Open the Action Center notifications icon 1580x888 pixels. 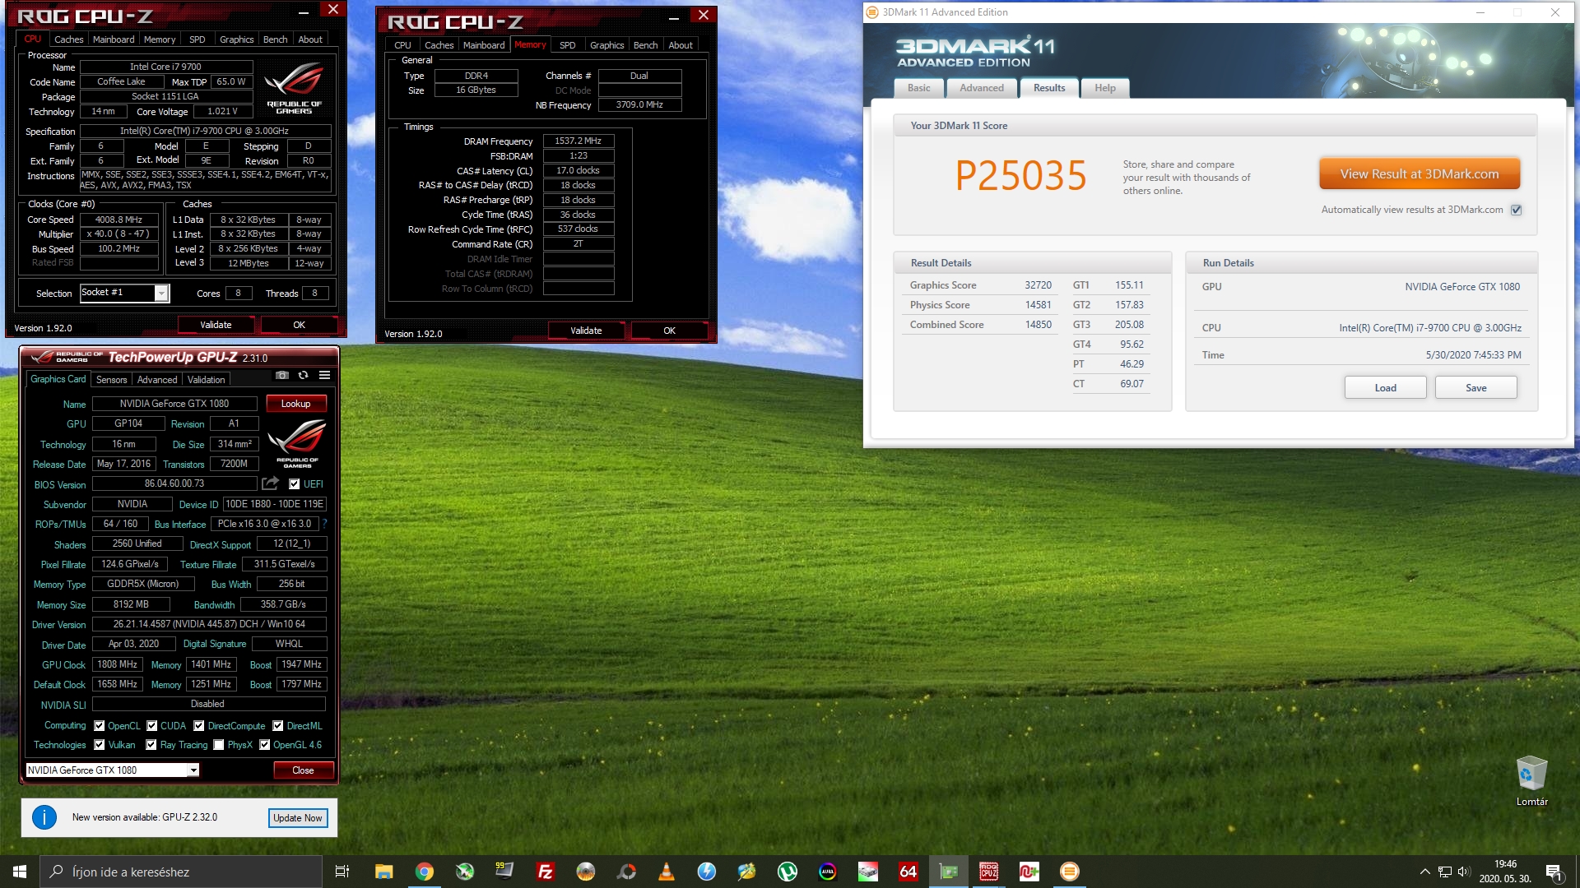pyautogui.click(x=1554, y=872)
